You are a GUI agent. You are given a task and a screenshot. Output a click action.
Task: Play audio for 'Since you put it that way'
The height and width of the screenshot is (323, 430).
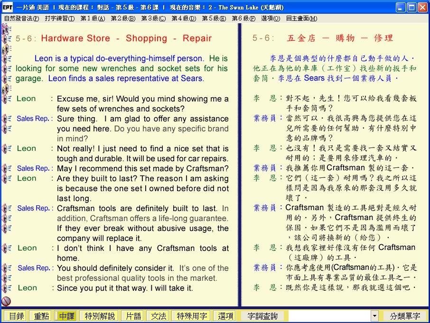coord(7,288)
